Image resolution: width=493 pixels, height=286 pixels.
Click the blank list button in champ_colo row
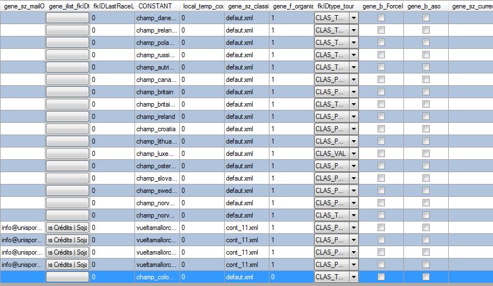pos(67,277)
